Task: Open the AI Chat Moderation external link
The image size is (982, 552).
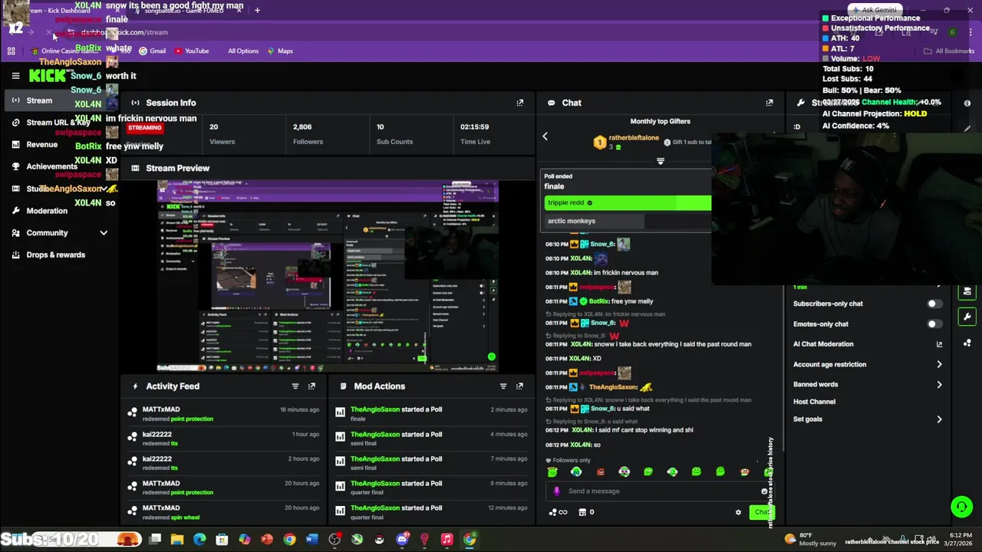Action: [x=939, y=344]
